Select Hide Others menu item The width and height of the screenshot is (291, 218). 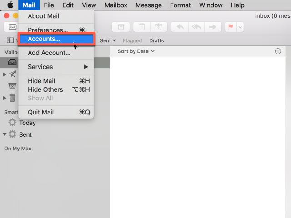click(x=56, y=89)
